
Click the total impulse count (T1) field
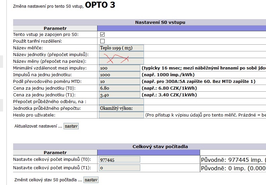[x=119, y=168]
